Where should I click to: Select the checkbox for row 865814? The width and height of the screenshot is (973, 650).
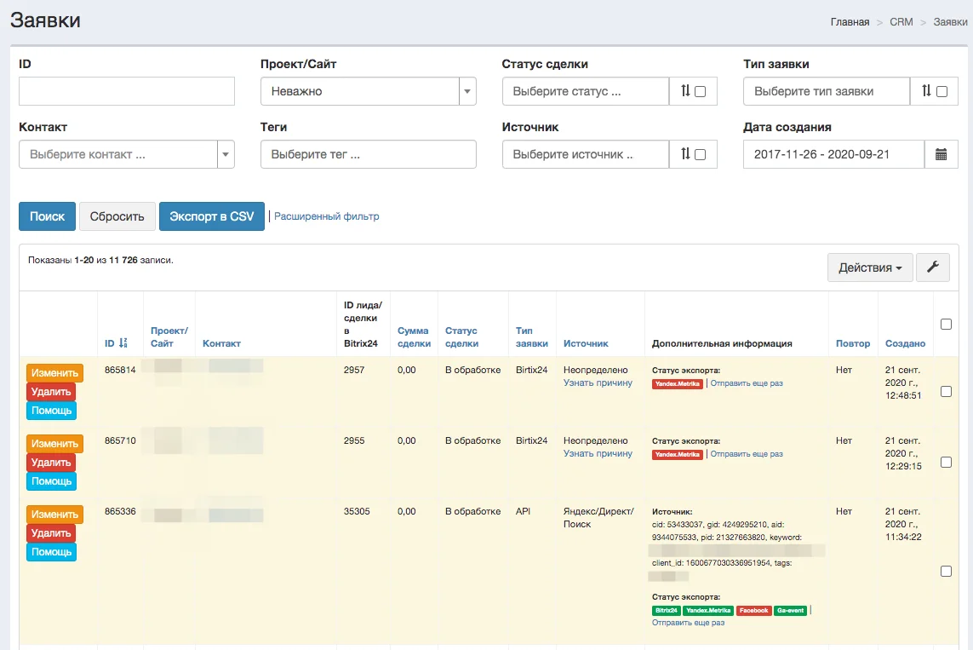pos(946,391)
